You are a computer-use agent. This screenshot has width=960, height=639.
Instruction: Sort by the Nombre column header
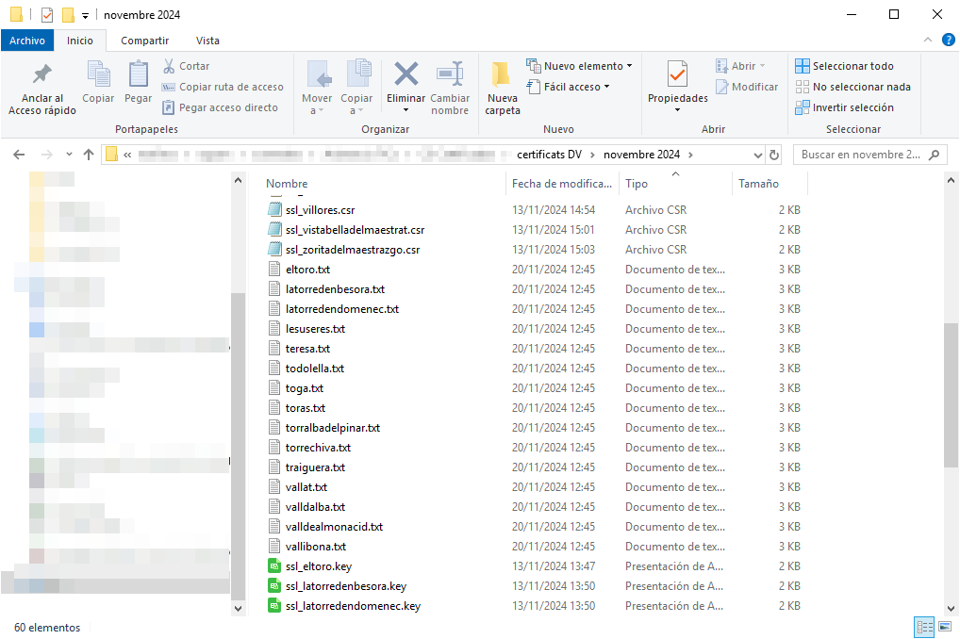[x=287, y=184]
